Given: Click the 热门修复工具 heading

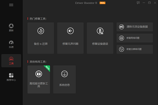Looking at the screenshot, I should (x=38, y=19).
